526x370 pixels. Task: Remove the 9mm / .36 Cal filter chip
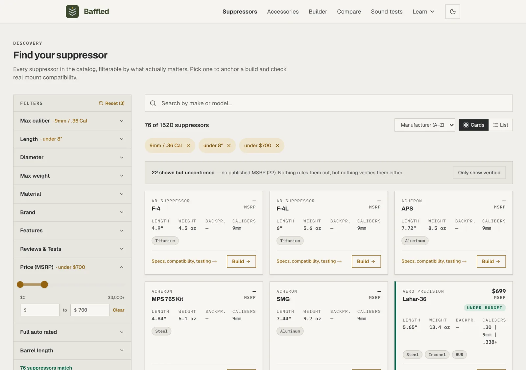point(188,146)
